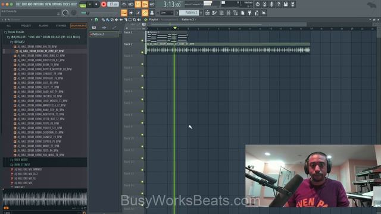This screenshot has width=381, height=214.
Task: Enable wait for input before recording
Action: click(131, 4)
